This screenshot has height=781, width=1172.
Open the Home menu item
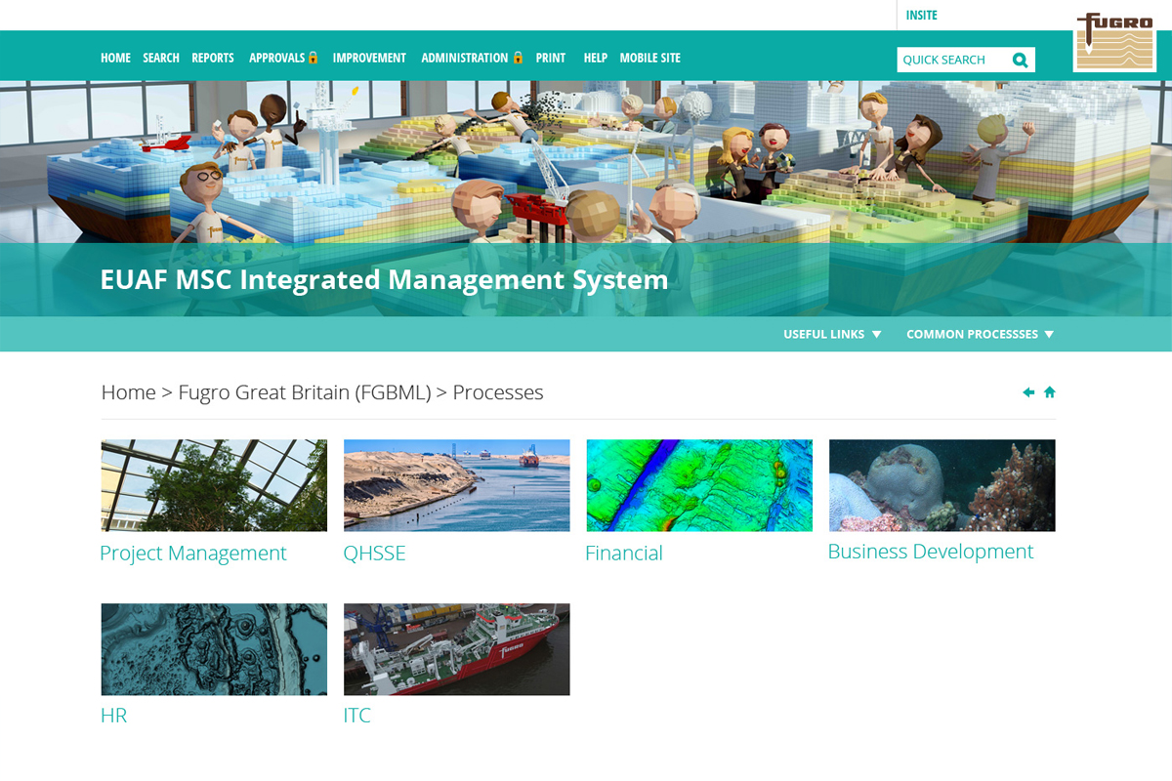[x=115, y=58]
